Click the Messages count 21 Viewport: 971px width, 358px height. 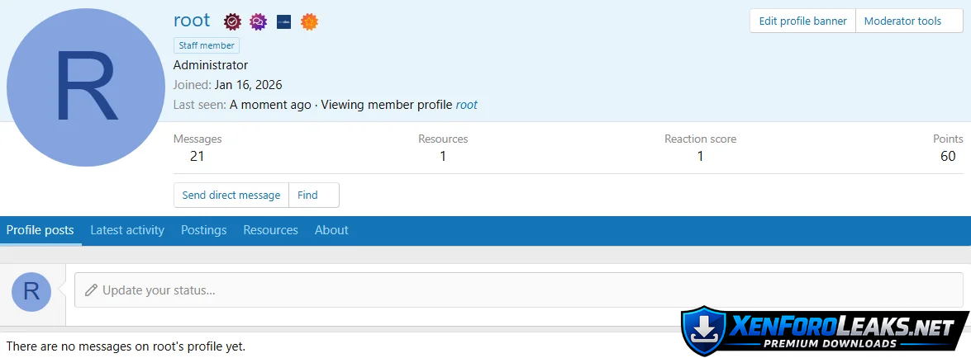(197, 156)
